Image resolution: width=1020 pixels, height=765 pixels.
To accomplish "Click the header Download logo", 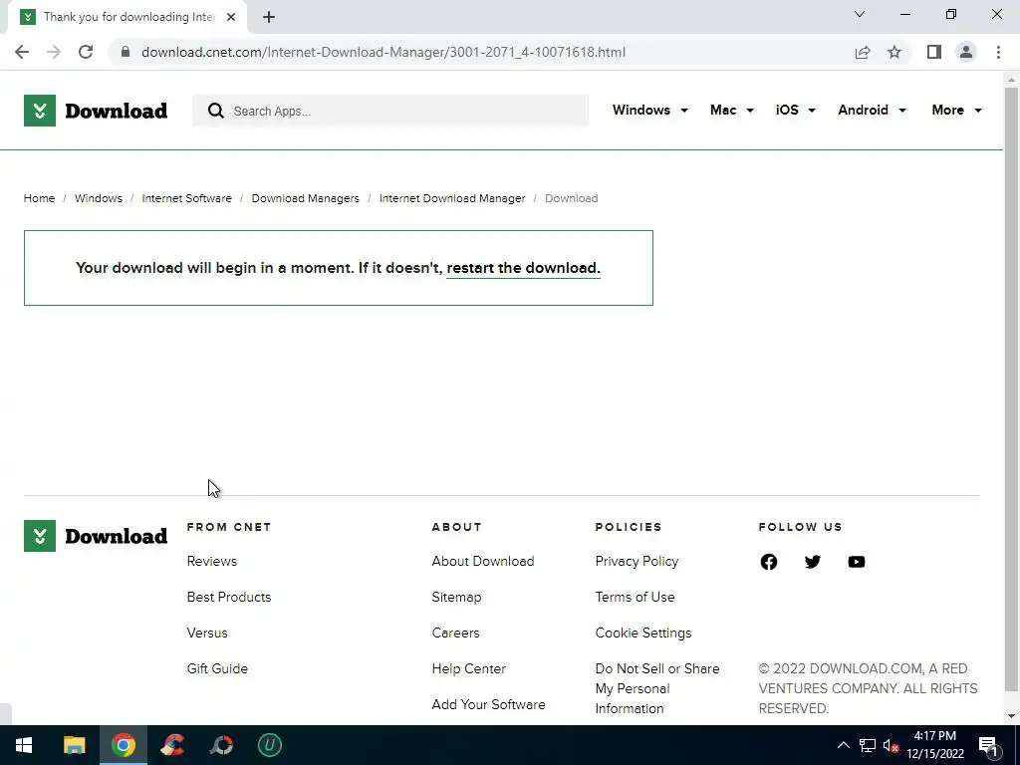I will 96,111.
